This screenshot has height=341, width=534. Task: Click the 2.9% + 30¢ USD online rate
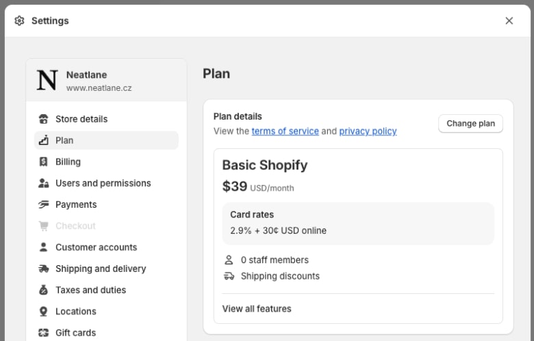(x=278, y=230)
